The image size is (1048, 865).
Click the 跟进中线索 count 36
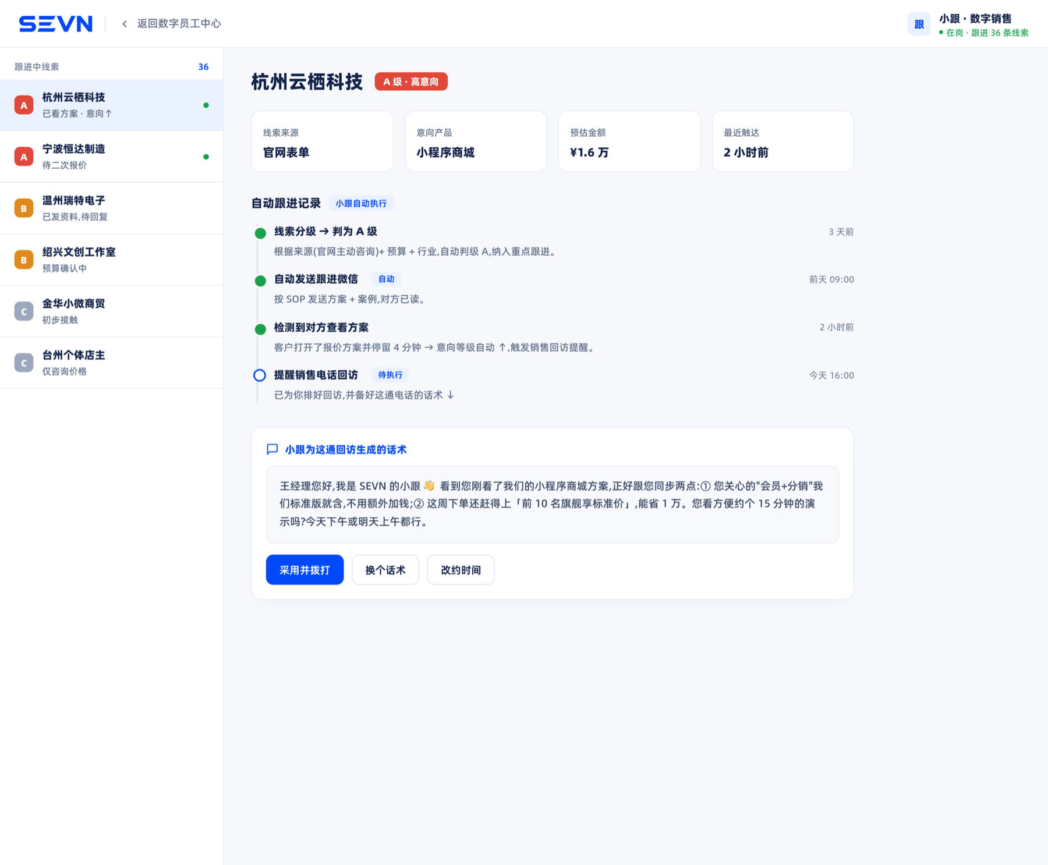click(203, 67)
